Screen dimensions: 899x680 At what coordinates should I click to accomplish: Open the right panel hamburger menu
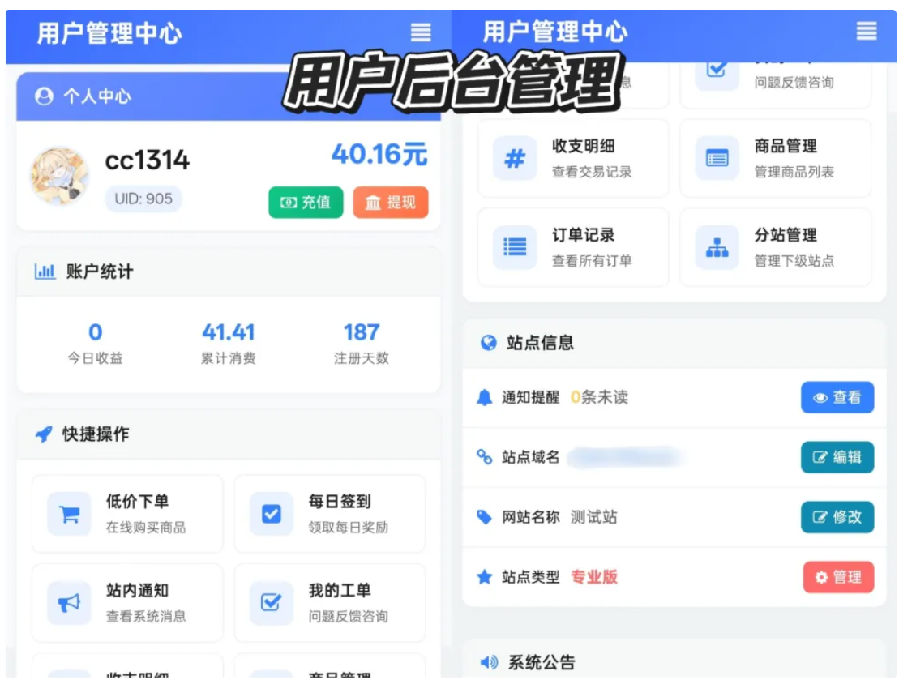pos(867,32)
